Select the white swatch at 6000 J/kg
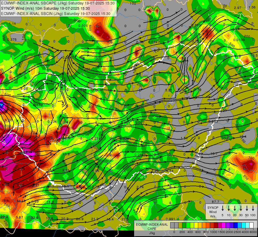Screen dimensions: 258x237 [251, 225]
